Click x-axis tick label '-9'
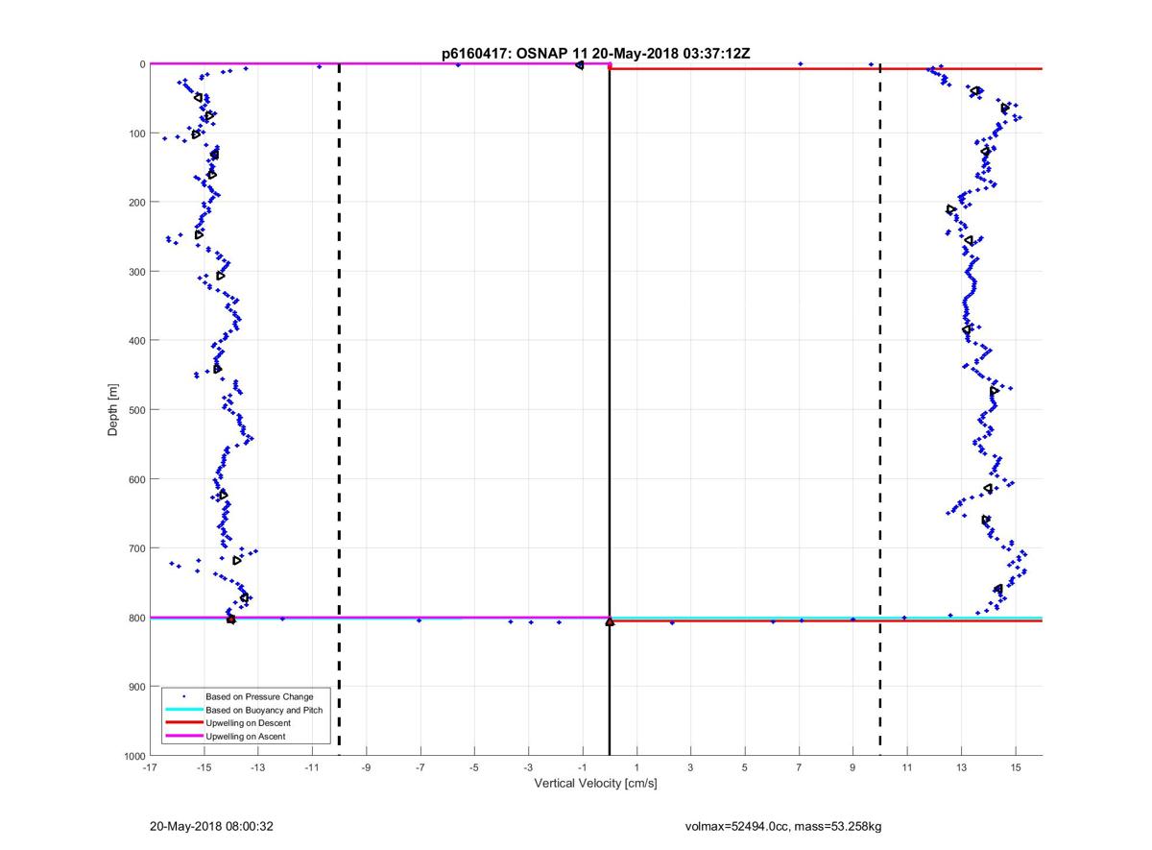Screen dimensions: 1152x850 366,767
